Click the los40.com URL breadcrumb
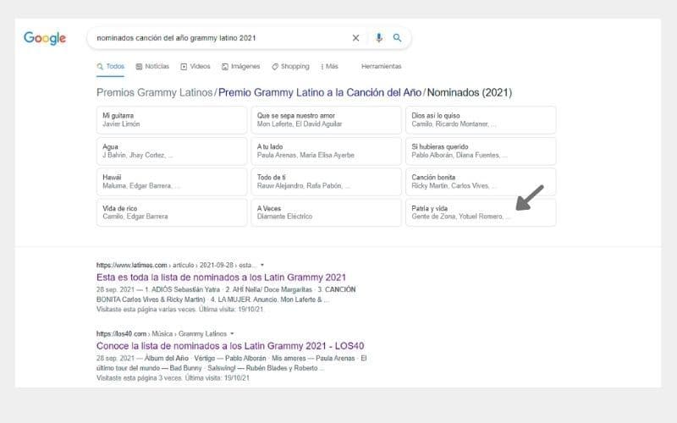The height and width of the screenshot is (423, 677). 162,333
